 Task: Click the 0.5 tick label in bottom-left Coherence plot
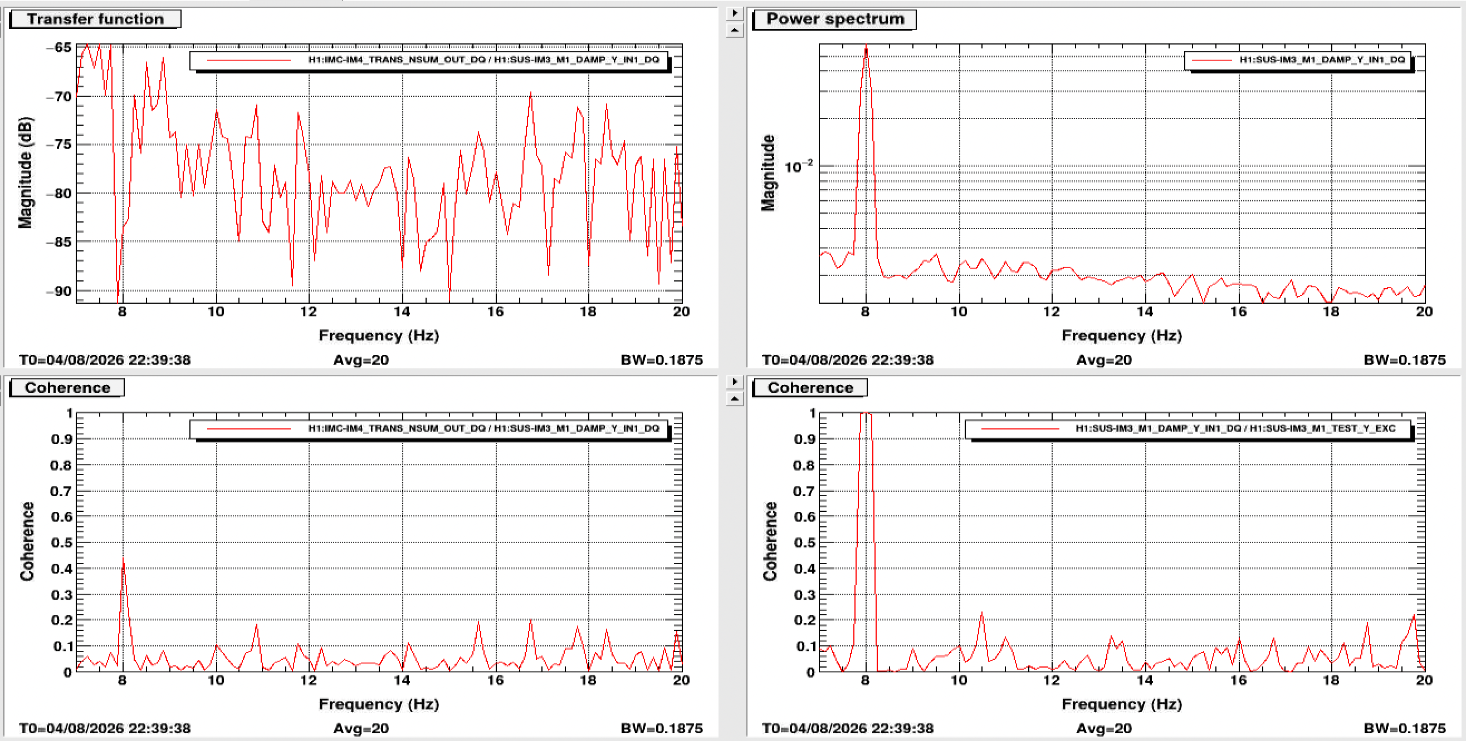[62, 543]
